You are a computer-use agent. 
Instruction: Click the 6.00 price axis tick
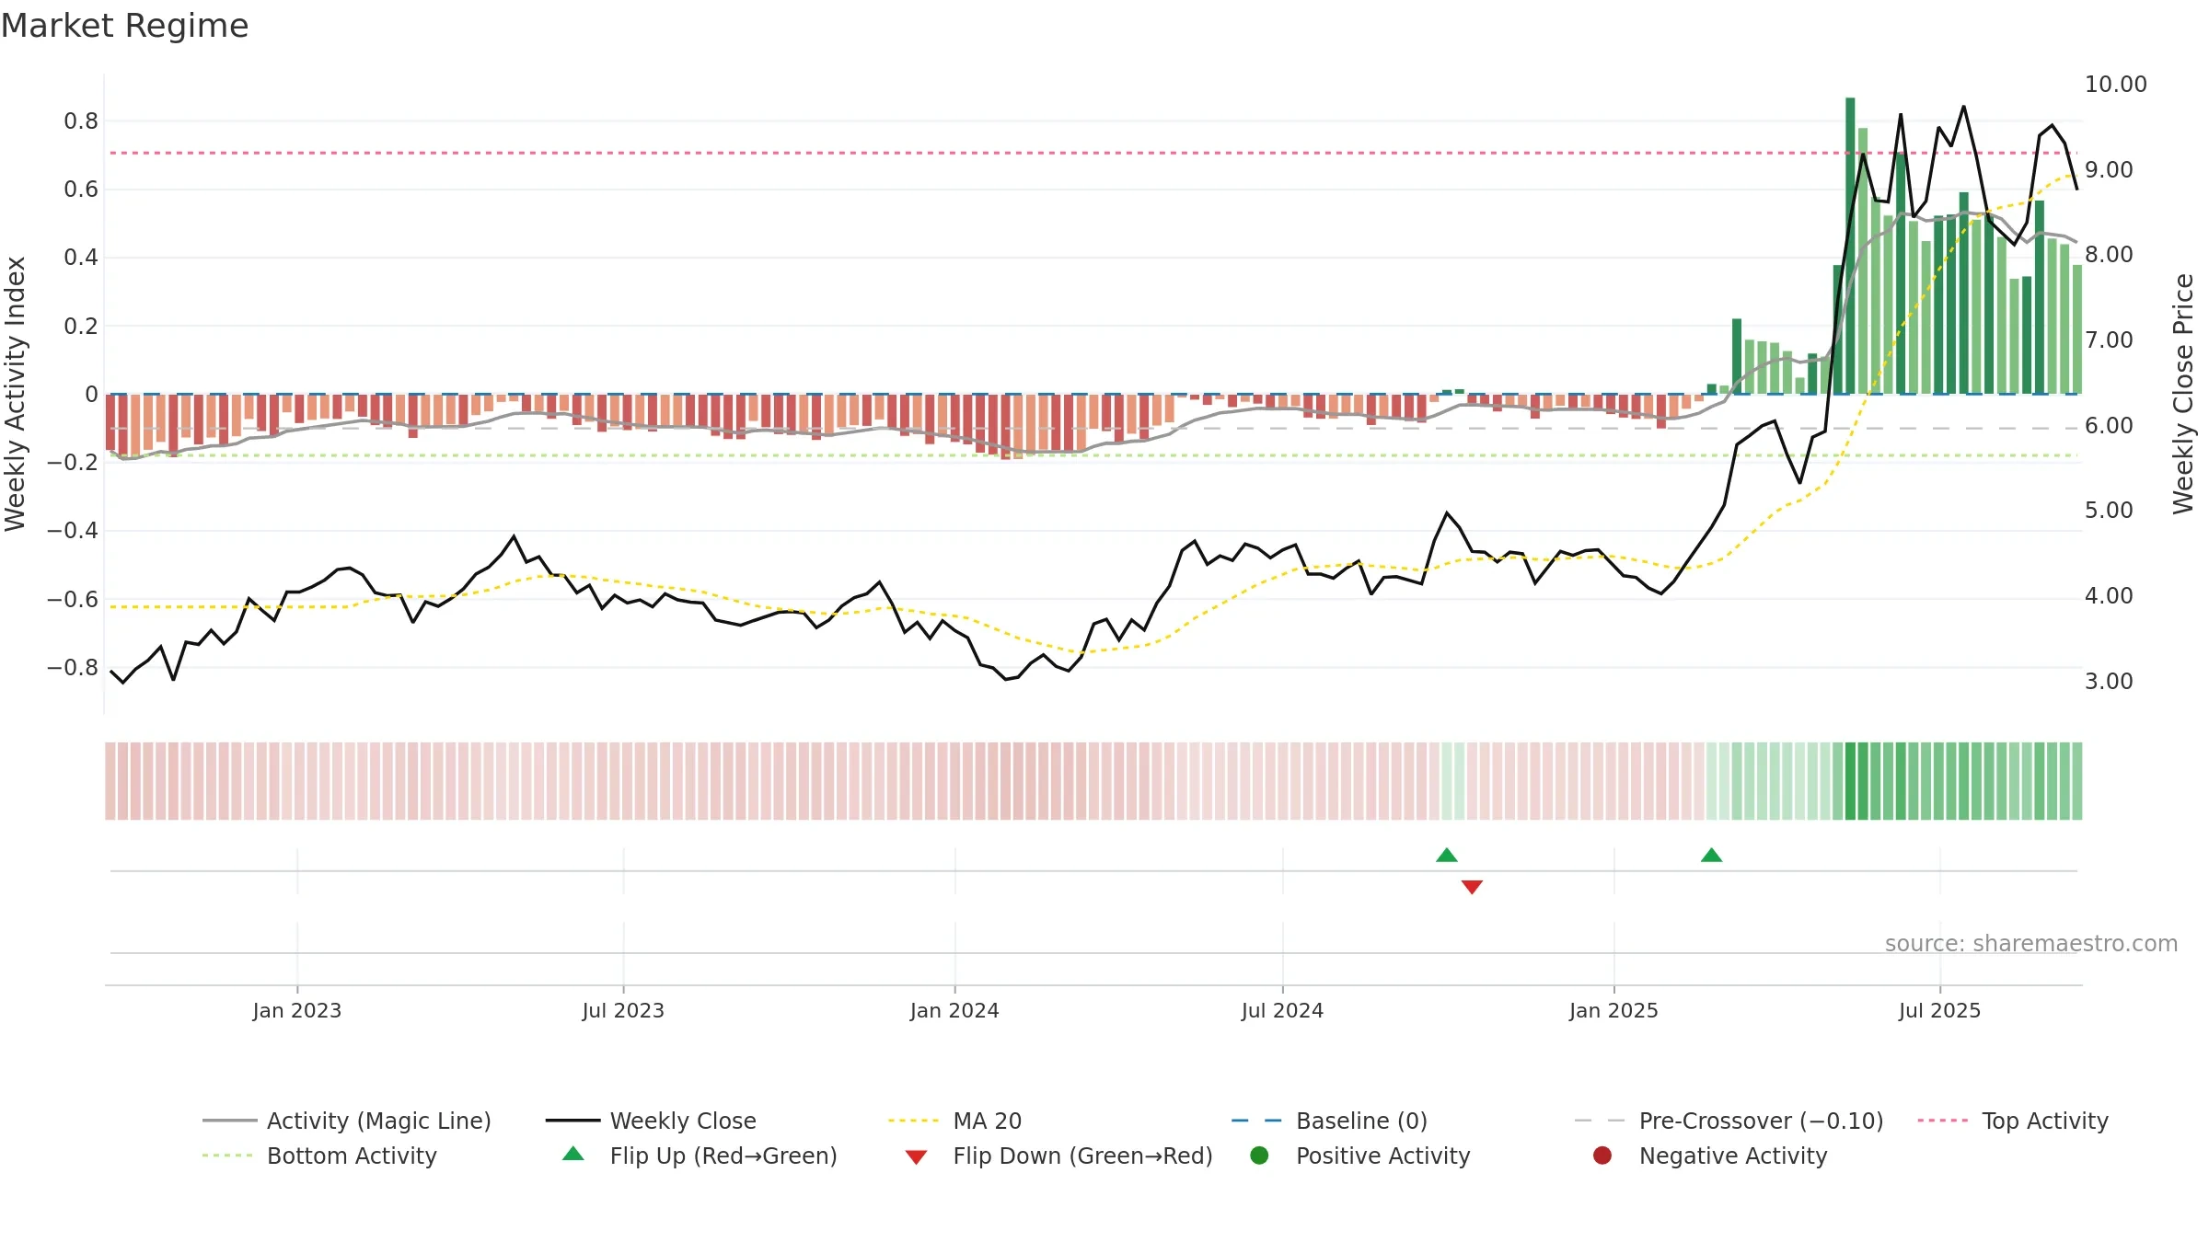(2109, 426)
